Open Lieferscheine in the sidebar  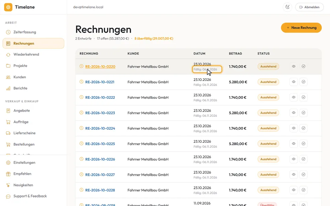click(x=33, y=133)
